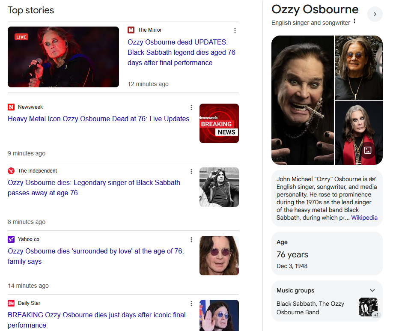The image size is (393, 331).
Task: Click The Mirror red M favicon
Action: coord(131,30)
